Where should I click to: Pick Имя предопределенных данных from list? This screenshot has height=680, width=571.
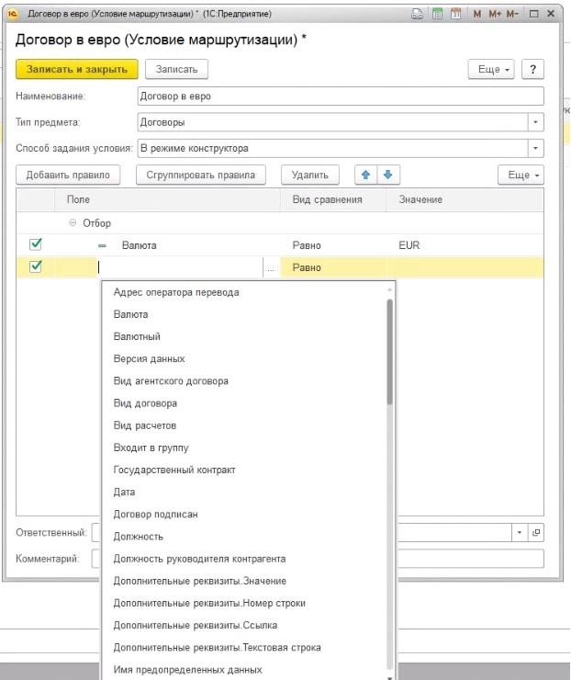(187, 670)
